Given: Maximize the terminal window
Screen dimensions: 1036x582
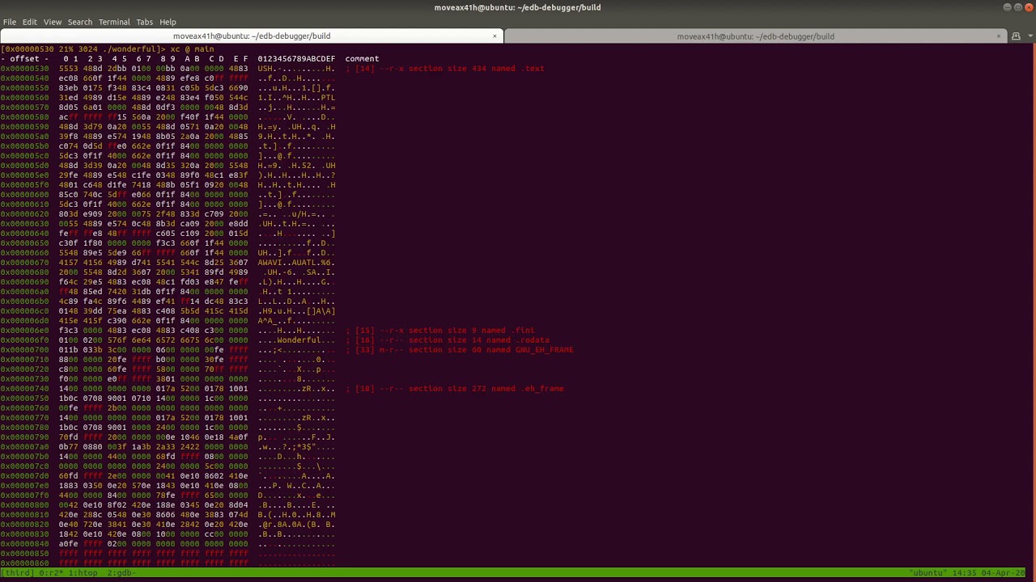Looking at the screenshot, I should pos(1017,7).
